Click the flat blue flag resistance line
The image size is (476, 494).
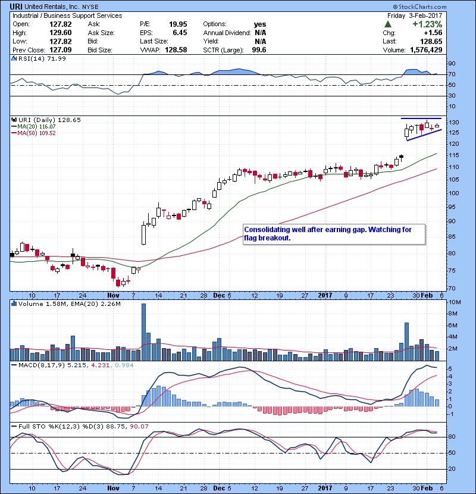[x=421, y=118]
